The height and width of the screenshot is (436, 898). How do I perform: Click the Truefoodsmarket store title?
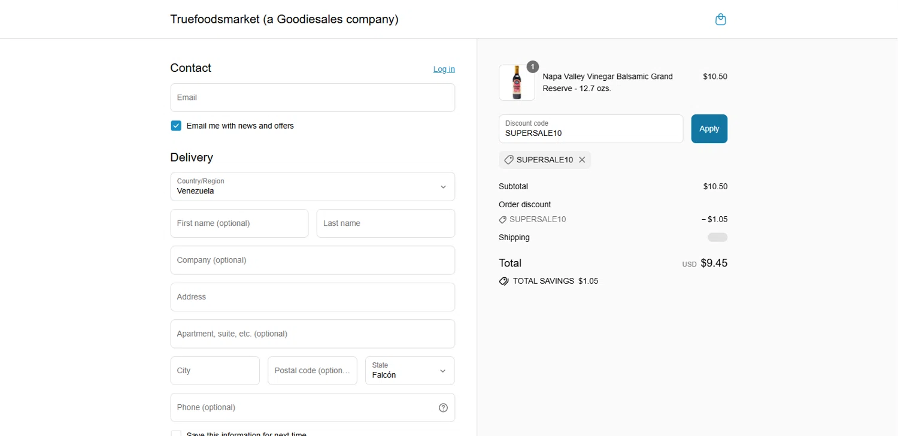(284, 19)
